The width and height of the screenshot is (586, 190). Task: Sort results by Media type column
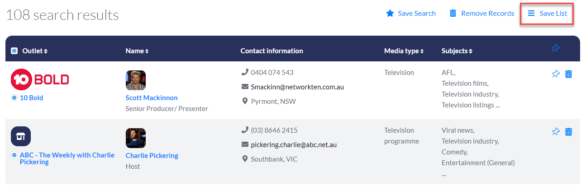404,51
